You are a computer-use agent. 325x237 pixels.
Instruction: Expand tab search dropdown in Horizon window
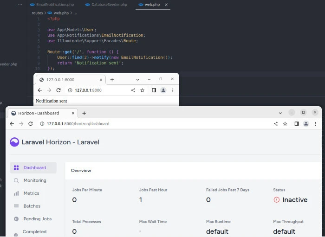280,113
